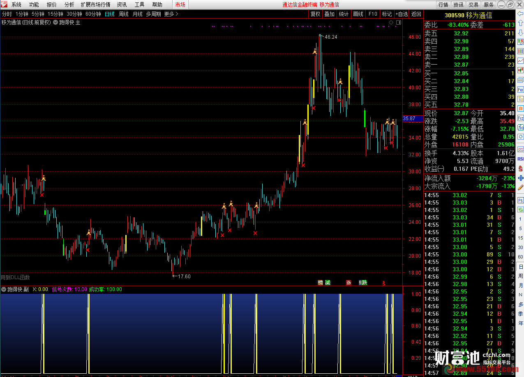Image resolution: width=524 pixels, height=377 pixels.
Task: Expand the 跑得快 副 sub-indicator dropdown arrow
Action: pos(4,289)
